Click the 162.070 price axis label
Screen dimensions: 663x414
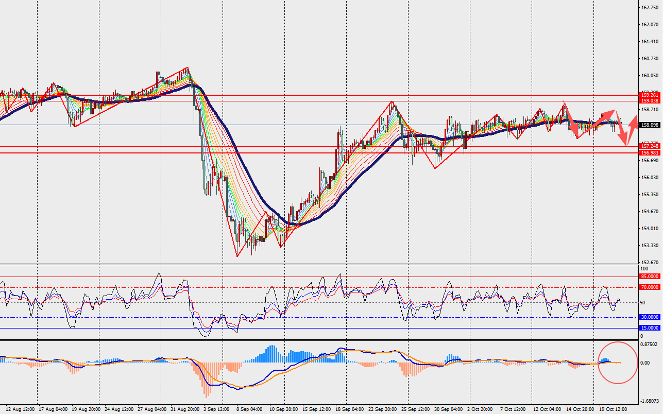[x=650, y=25]
